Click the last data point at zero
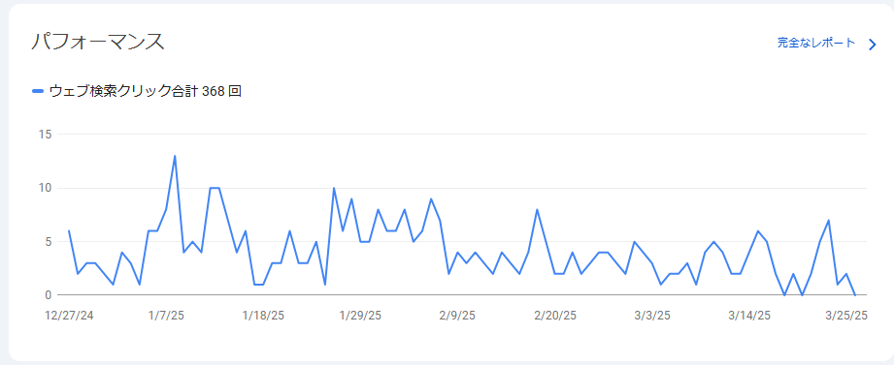Viewport: 894px width, 365px height. pyautogui.click(x=854, y=295)
